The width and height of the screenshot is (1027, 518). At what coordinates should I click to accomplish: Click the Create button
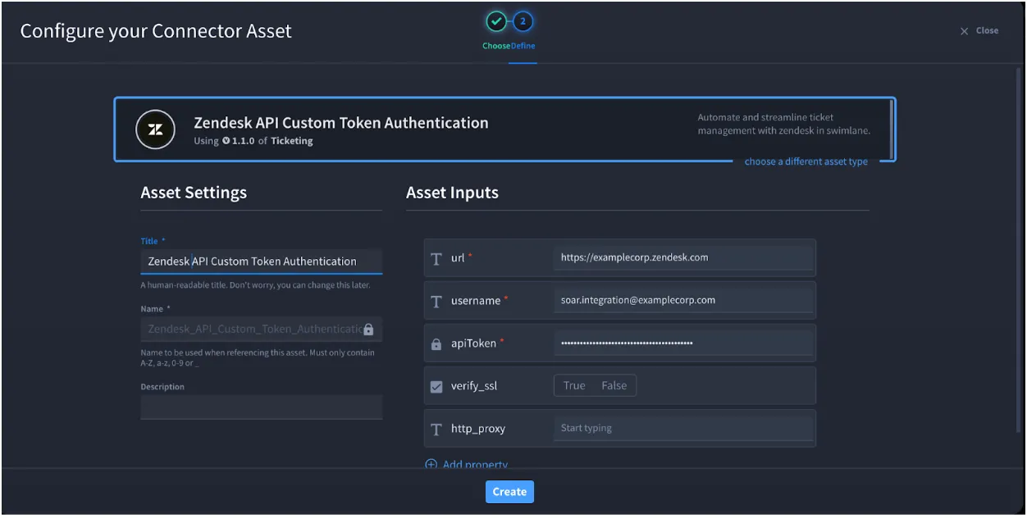pos(509,492)
